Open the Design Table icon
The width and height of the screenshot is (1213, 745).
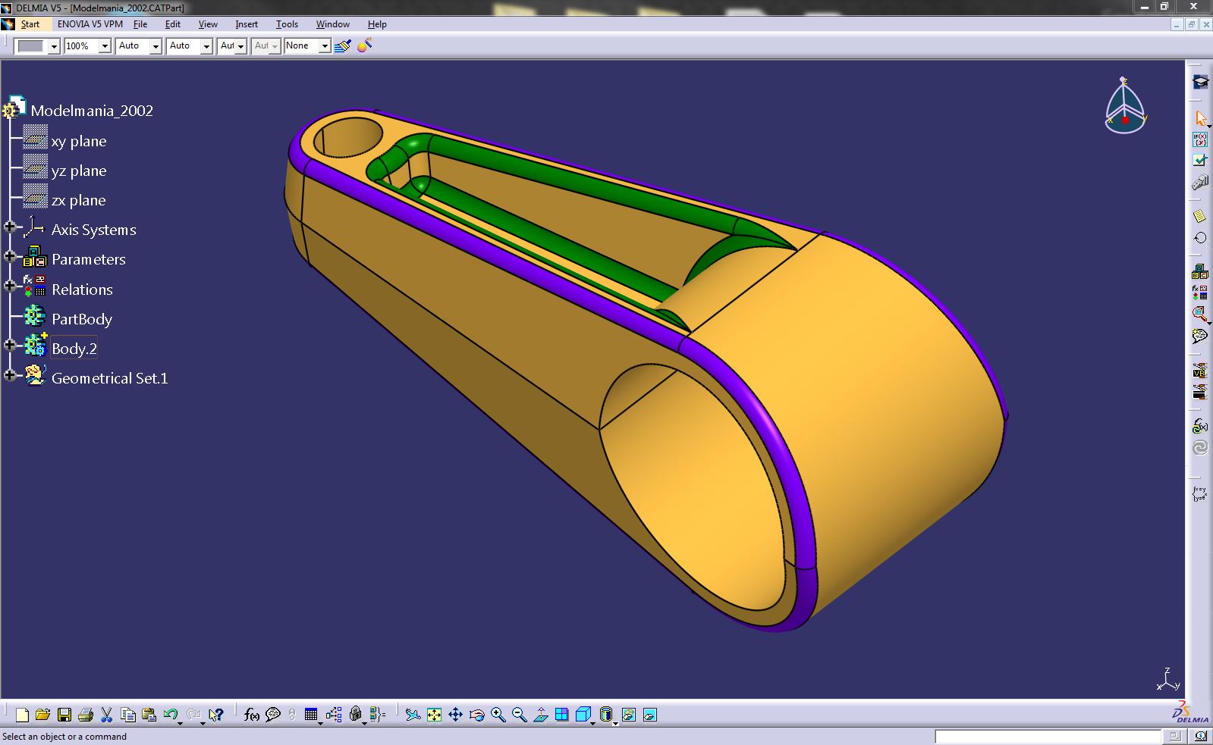tap(311, 715)
